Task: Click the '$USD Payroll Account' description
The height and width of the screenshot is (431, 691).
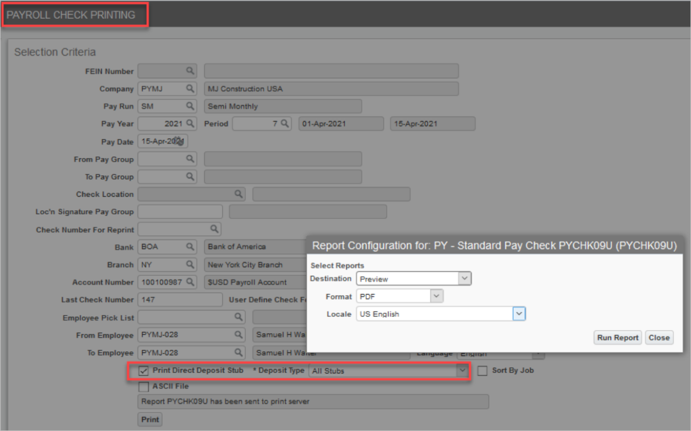Action: pos(247,282)
